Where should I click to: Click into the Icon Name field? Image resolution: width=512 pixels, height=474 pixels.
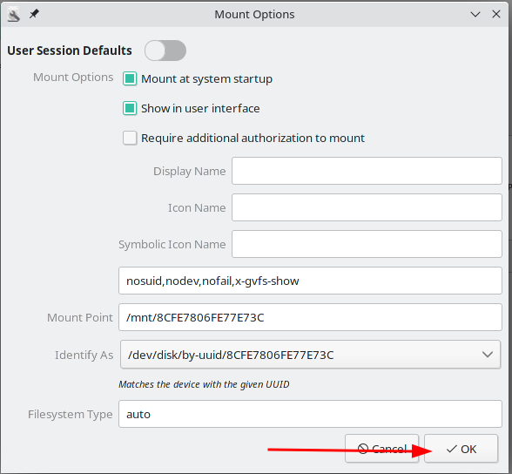click(367, 207)
